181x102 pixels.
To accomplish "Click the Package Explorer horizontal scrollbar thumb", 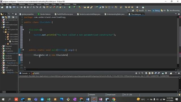I will 4,92.
